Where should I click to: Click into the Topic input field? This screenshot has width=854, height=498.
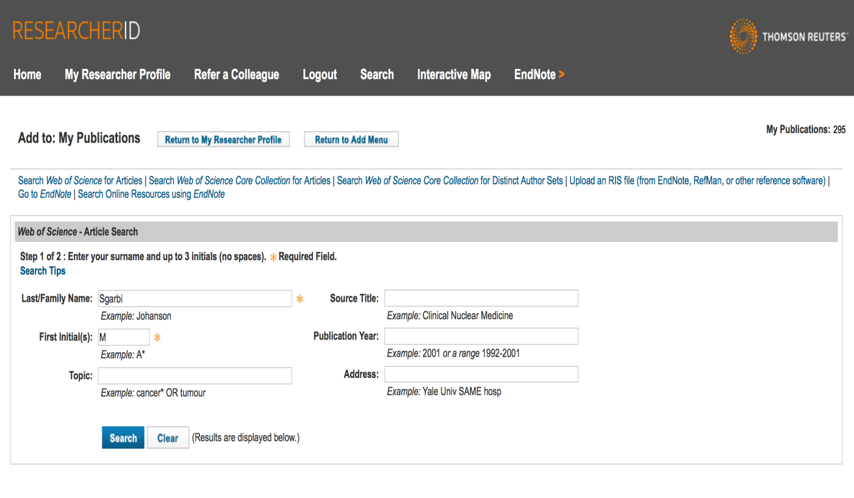pyautogui.click(x=195, y=375)
